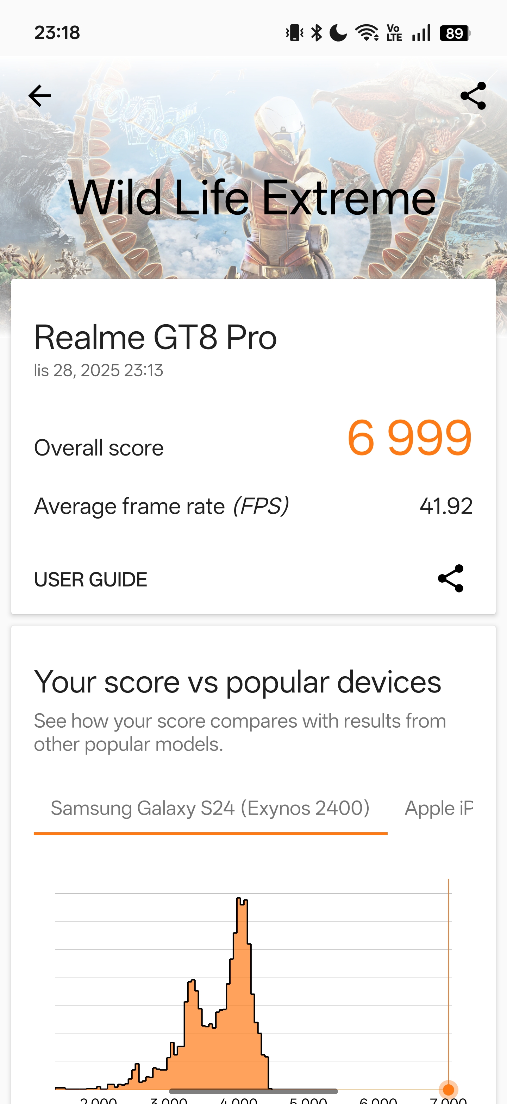507x1104 pixels.
Task: Tap the status bar clock 23:18
Action: coord(57,33)
